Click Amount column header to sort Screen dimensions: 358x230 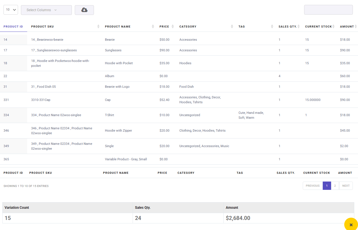click(x=347, y=27)
